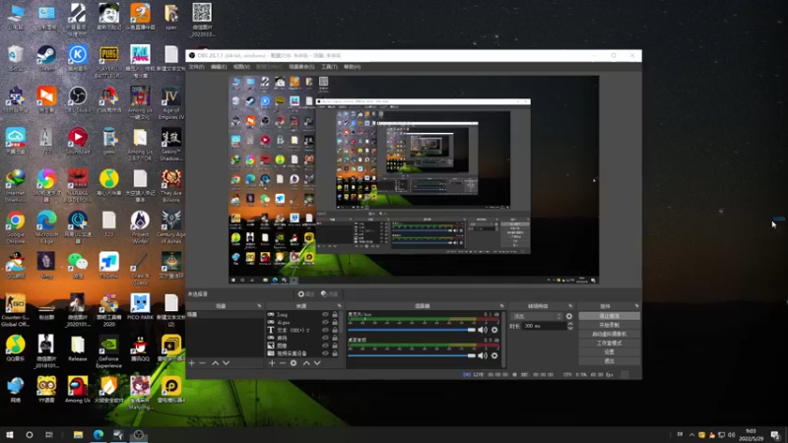Open Steam from the desktop

pos(46,59)
